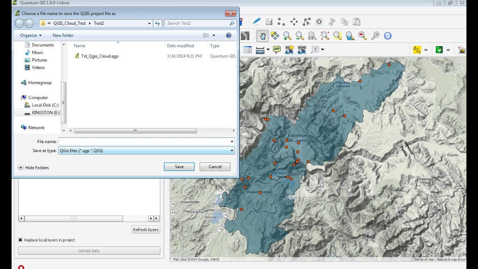This screenshot has height=269, width=478.
Task: Click the Show Bookmarks globe icon
Action: pyautogui.click(x=302, y=50)
